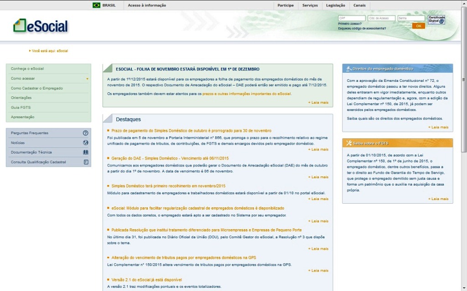Click eSocial breadcrumb link
The width and height of the screenshot is (467, 291).
click(x=62, y=51)
